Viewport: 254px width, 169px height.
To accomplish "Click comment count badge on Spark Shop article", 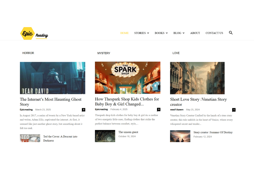I will 159,109.
